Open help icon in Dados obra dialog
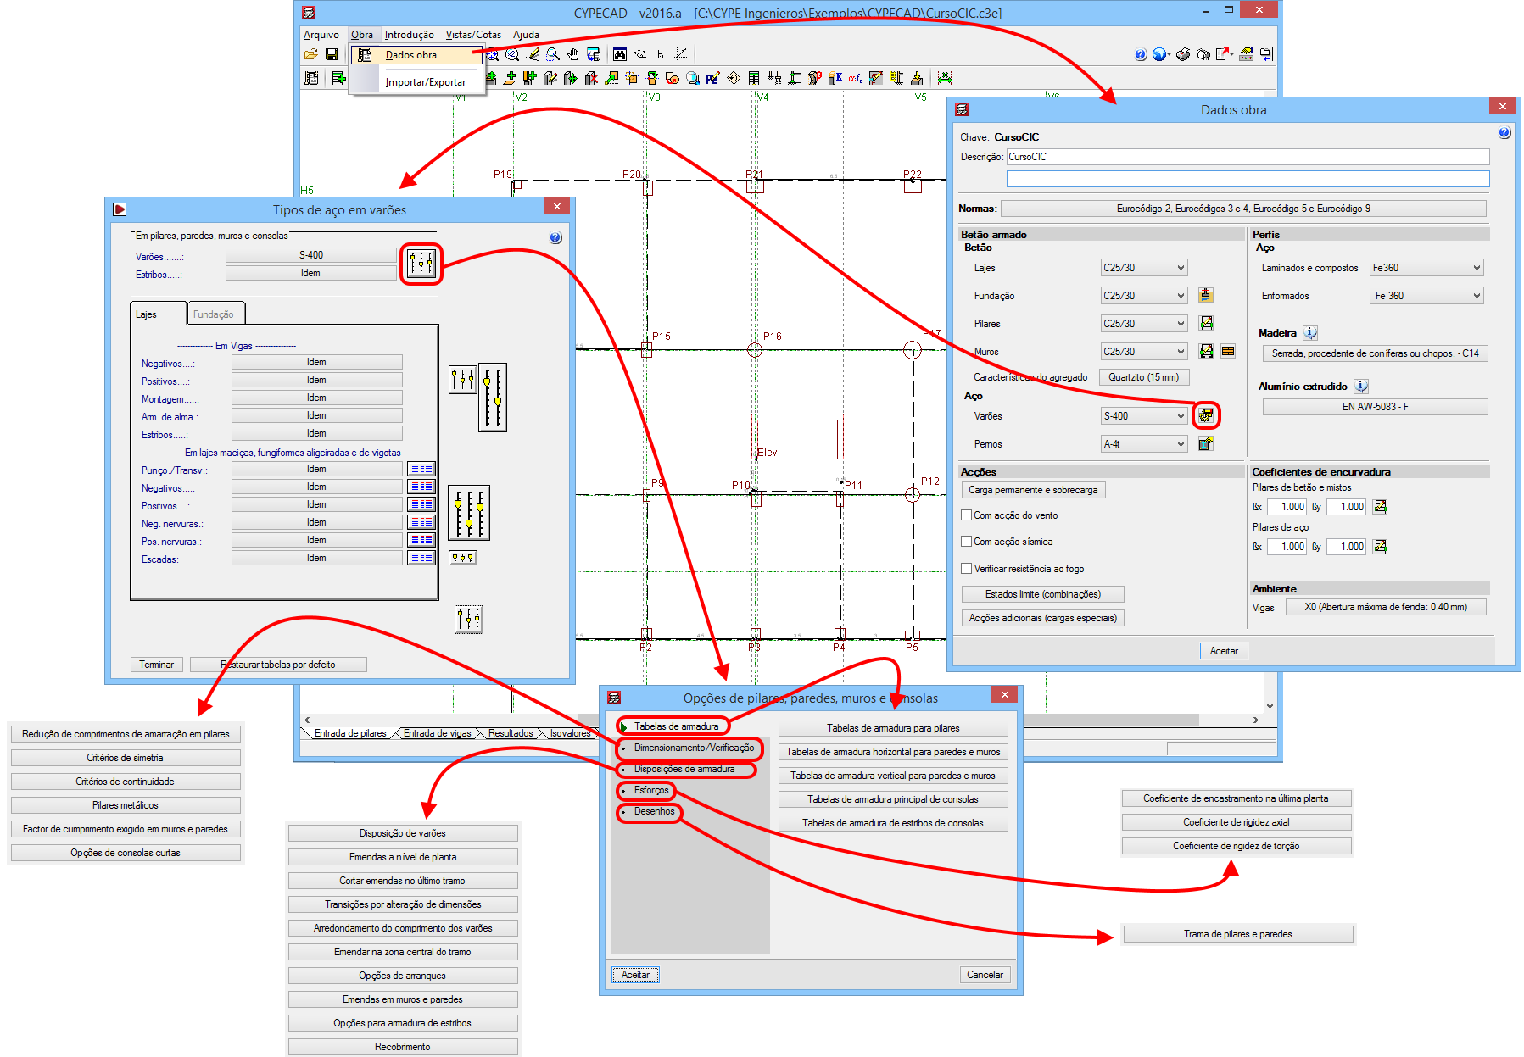The image size is (1524, 1057). pos(1504,133)
